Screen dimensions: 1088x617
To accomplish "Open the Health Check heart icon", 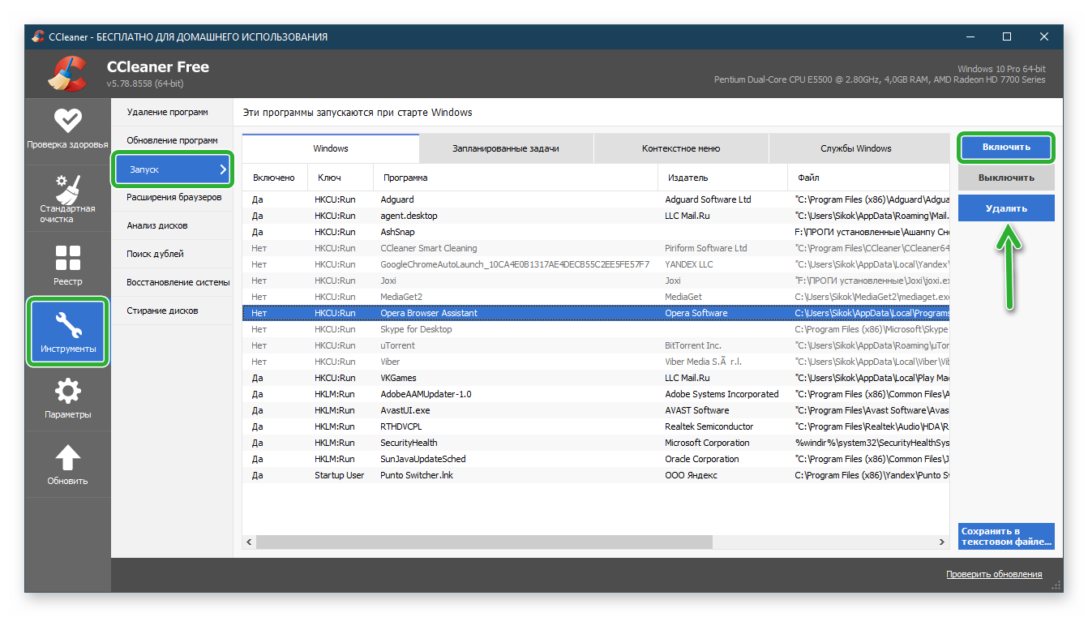I will (67, 120).
